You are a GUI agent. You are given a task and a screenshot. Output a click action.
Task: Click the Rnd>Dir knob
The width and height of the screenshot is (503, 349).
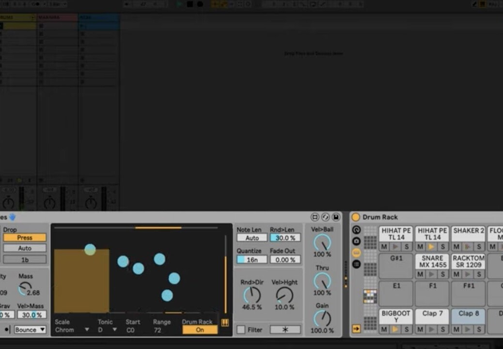click(252, 295)
